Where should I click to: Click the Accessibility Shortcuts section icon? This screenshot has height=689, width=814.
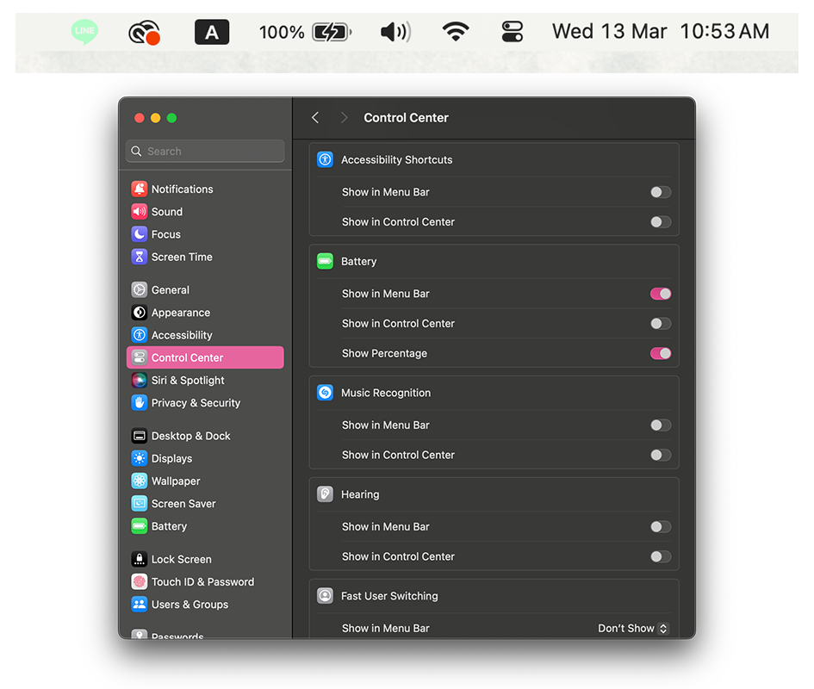[x=325, y=159]
